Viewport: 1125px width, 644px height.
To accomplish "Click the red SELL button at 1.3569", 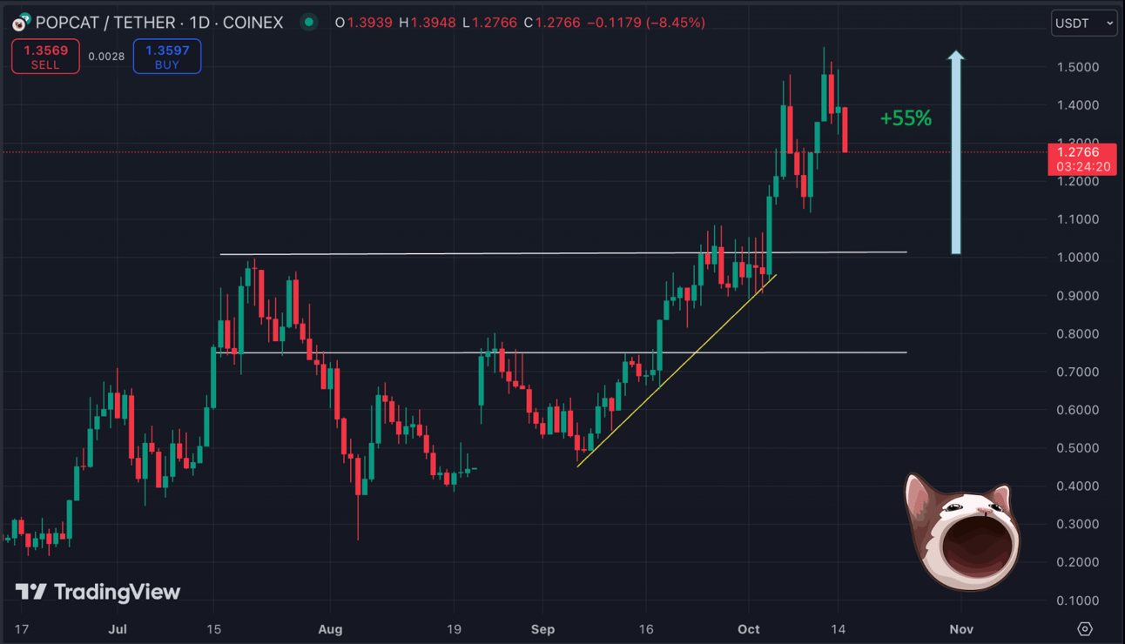I will tap(45, 57).
